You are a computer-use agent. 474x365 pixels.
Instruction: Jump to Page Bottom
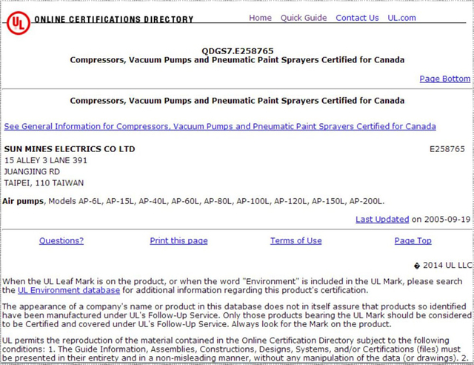tap(444, 79)
